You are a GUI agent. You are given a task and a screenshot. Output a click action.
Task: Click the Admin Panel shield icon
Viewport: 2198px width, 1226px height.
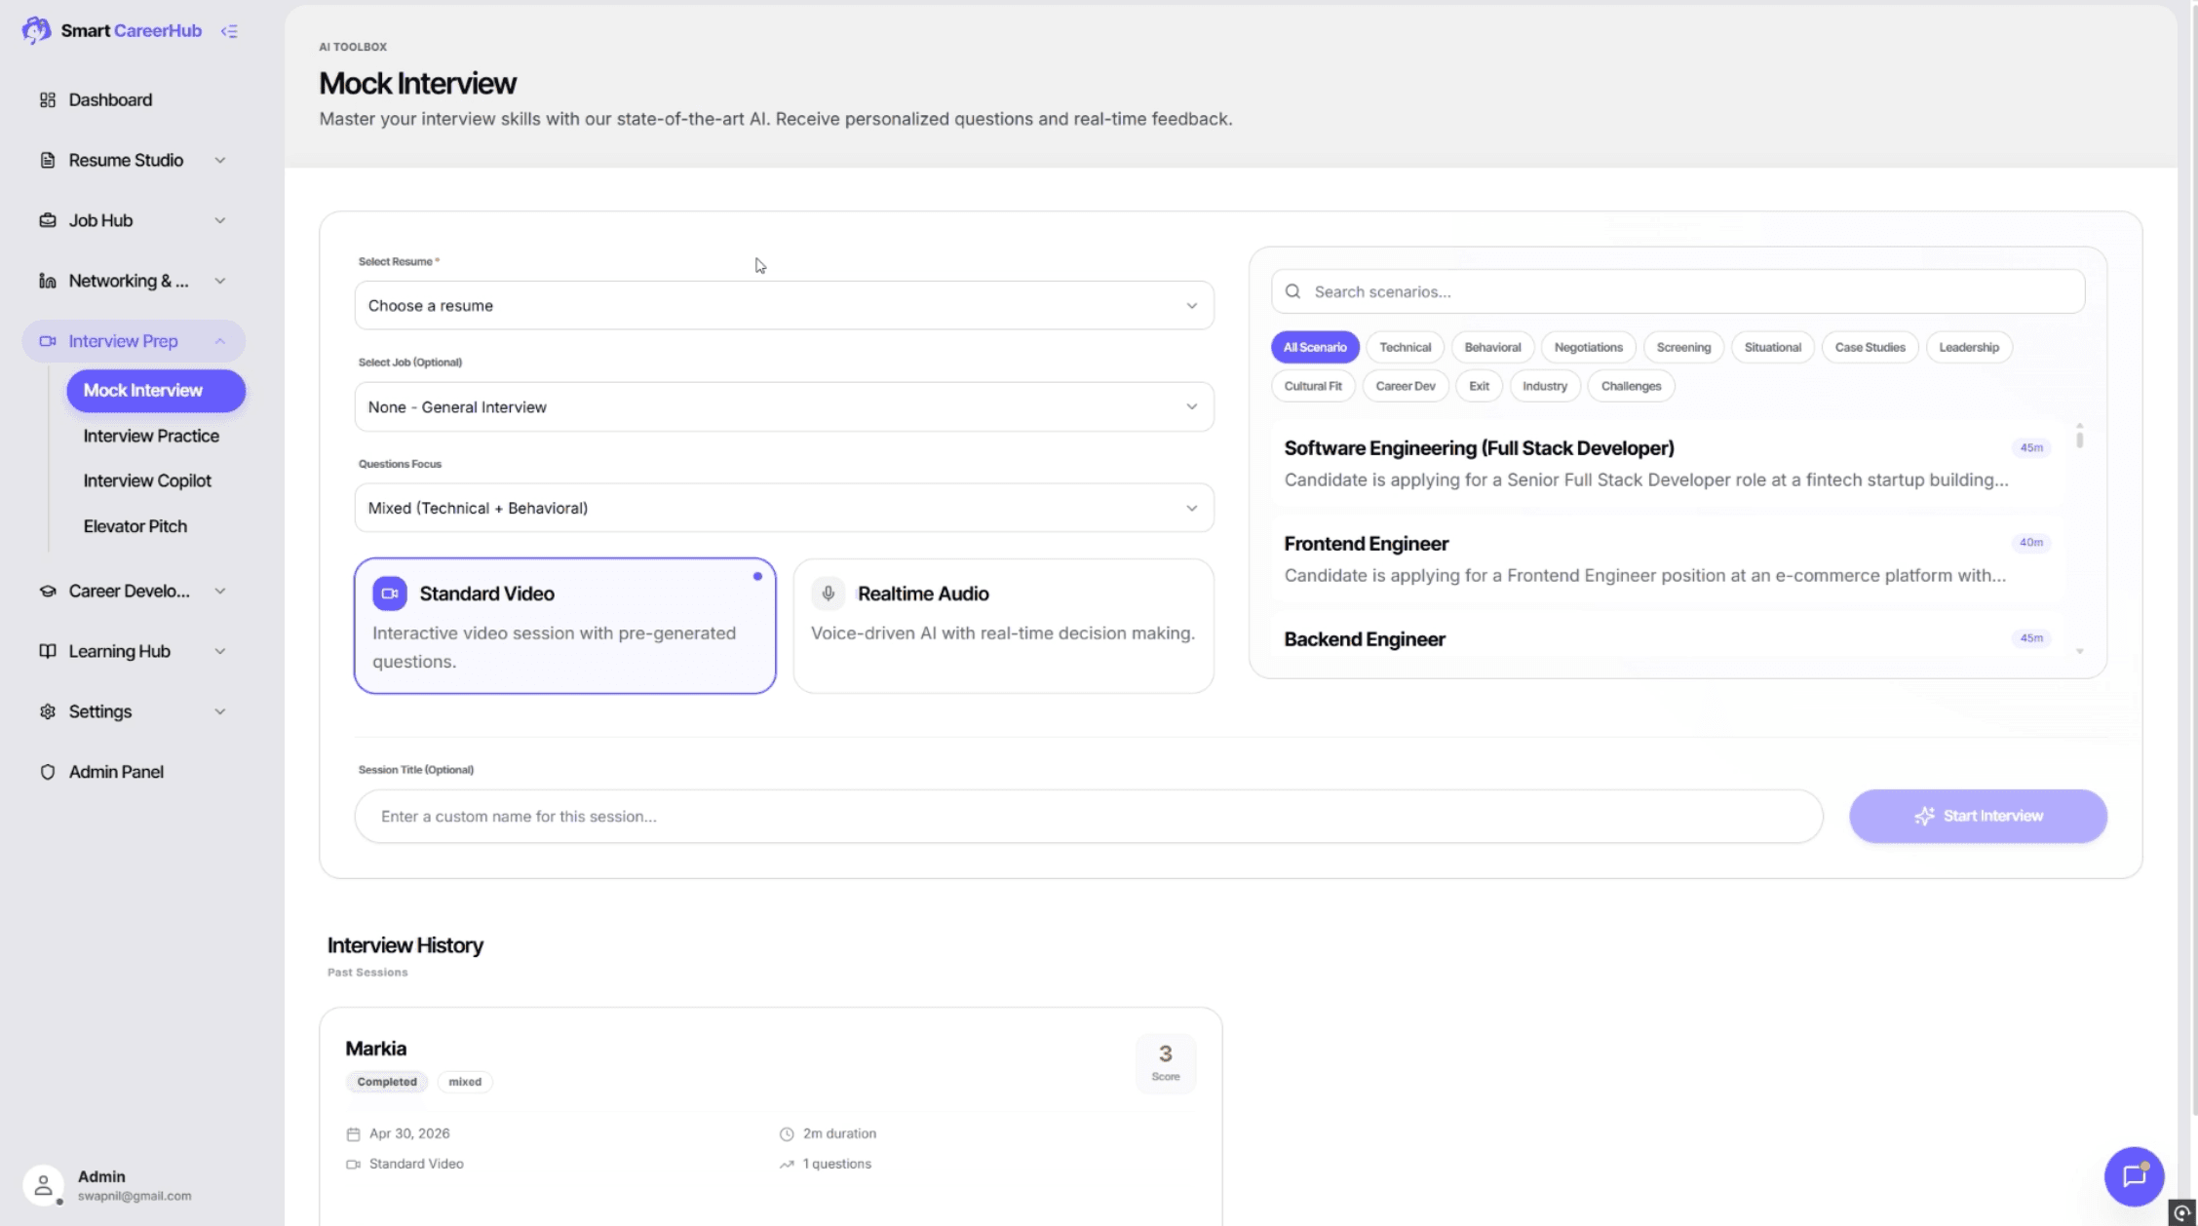click(47, 772)
